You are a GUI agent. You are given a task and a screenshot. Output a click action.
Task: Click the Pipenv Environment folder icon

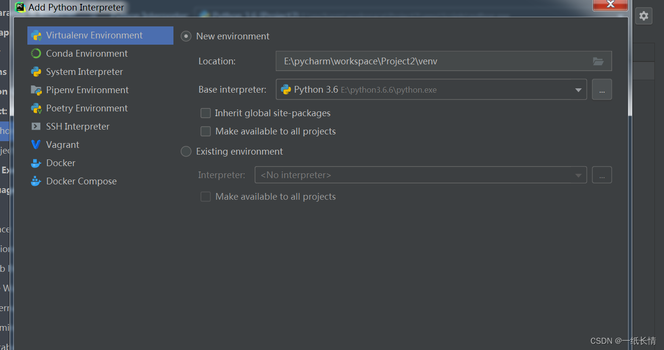click(36, 90)
